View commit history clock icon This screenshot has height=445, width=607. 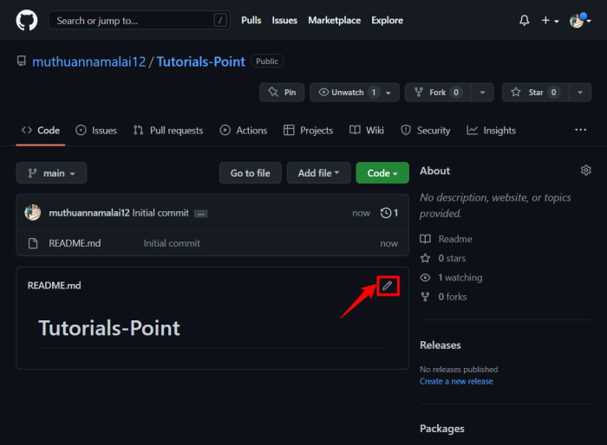click(389, 213)
